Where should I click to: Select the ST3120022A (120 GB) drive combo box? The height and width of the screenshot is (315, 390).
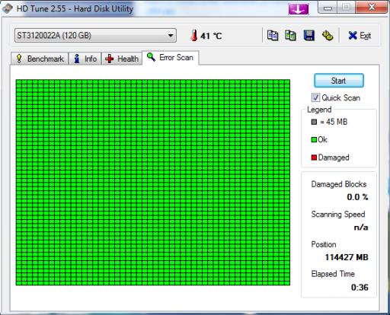95,36
